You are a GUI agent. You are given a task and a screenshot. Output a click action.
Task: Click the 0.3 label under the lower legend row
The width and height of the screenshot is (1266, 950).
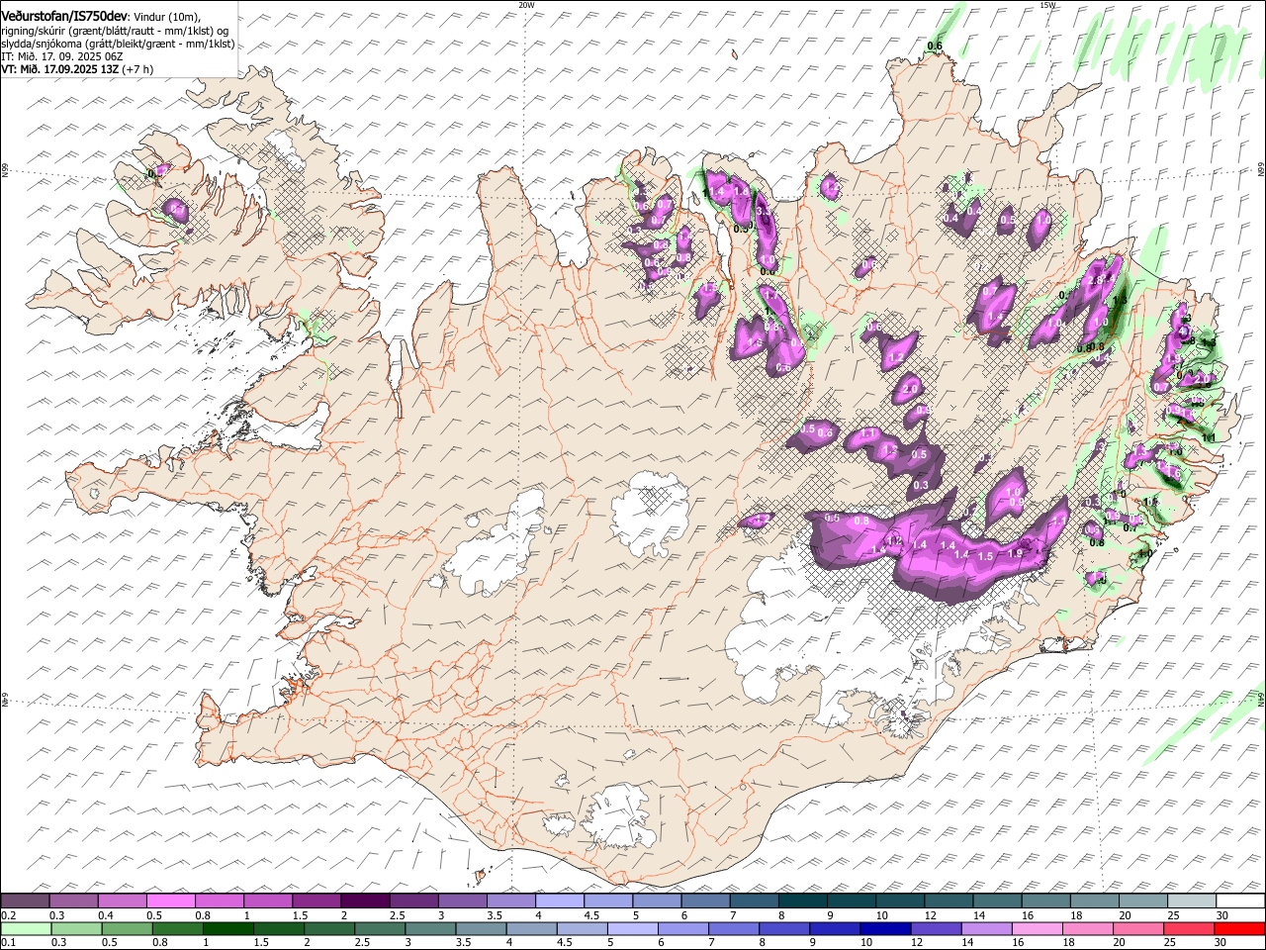coord(57,943)
